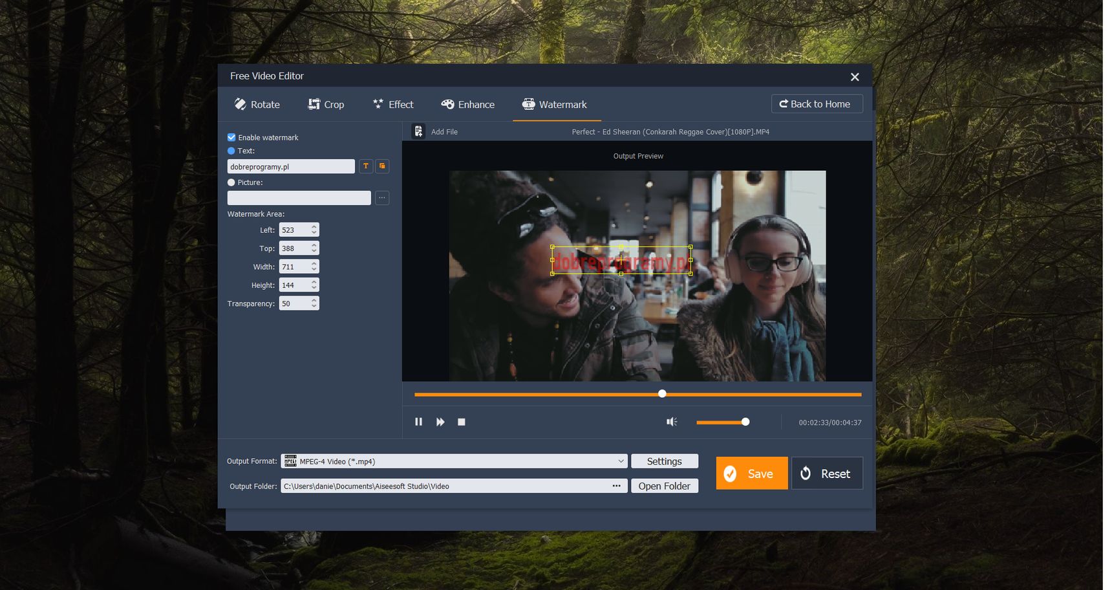The height and width of the screenshot is (590, 1112).
Task: Open the Output Format dropdown
Action: pos(454,461)
